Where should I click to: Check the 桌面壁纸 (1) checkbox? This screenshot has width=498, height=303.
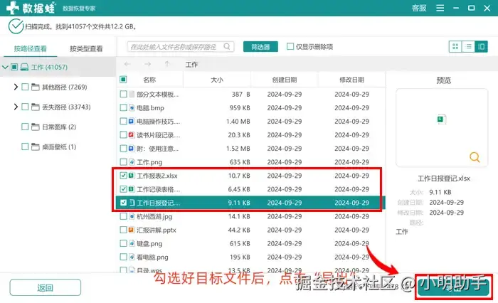(x=25, y=147)
